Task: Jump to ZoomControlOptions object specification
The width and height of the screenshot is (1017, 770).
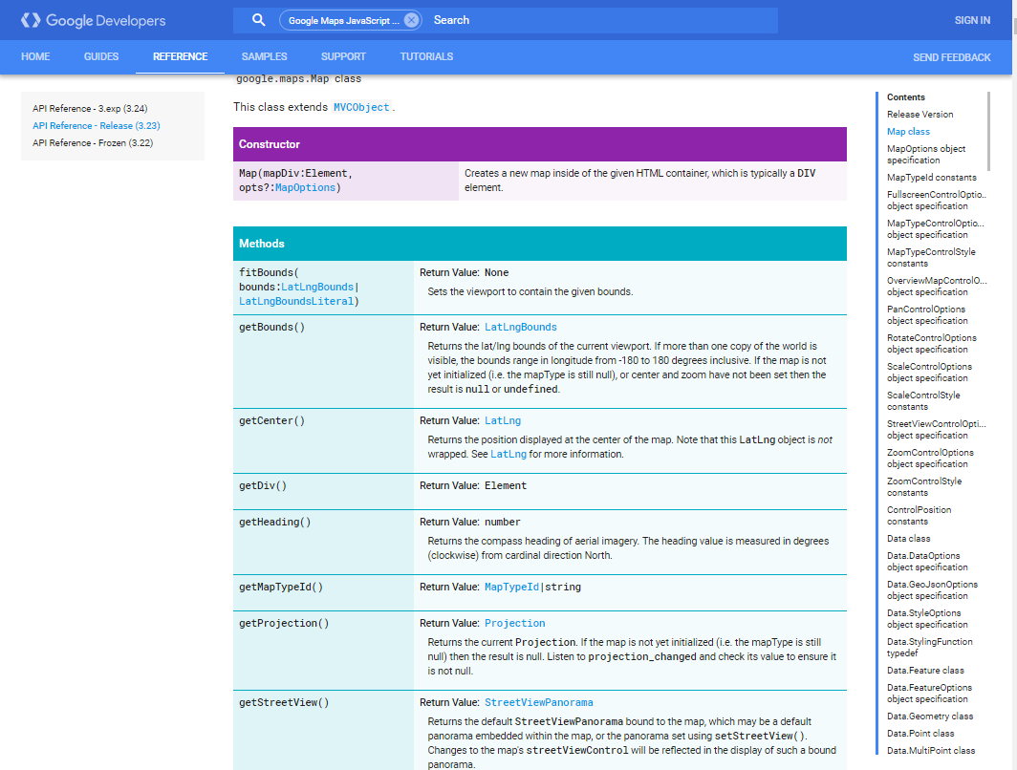Action: tap(930, 459)
